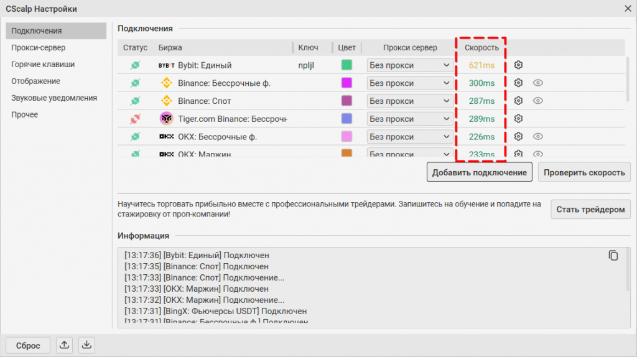Viewport: 637px width, 357px height.
Task: Click export settings upload icon button
Action: (64, 345)
